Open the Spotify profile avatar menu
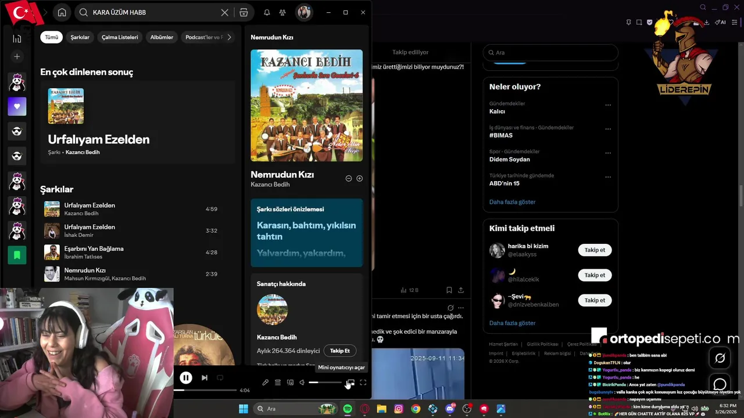The height and width of the screenshot is (418, 744). pos(303,12)
